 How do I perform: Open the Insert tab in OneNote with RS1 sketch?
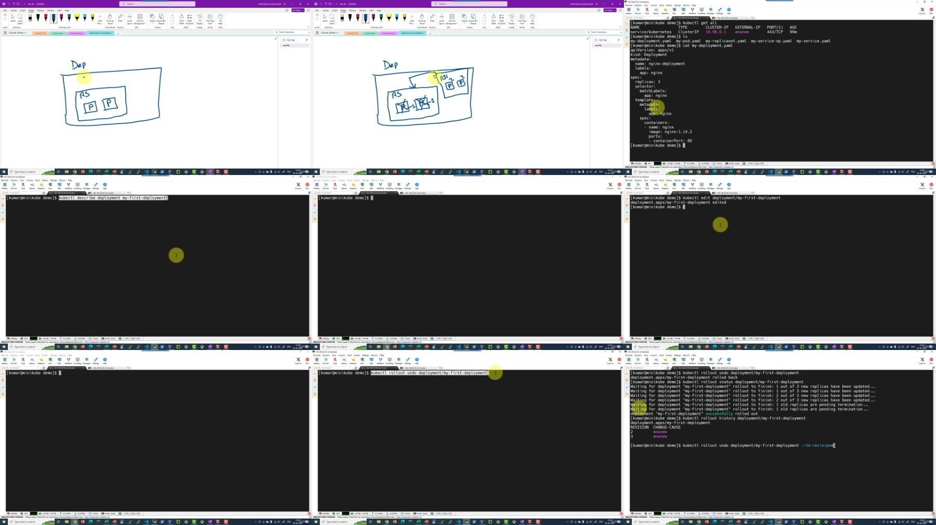click(x=334, y=10)
